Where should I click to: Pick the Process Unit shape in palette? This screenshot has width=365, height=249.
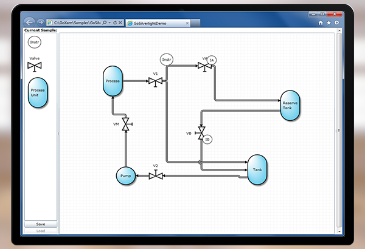coord(38,92)
